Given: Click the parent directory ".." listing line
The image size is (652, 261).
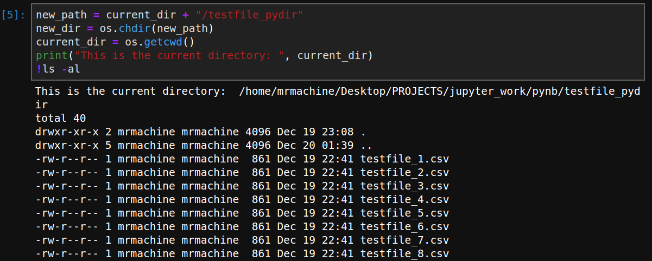Looking at the screenshot, I should tap(204, 145).
